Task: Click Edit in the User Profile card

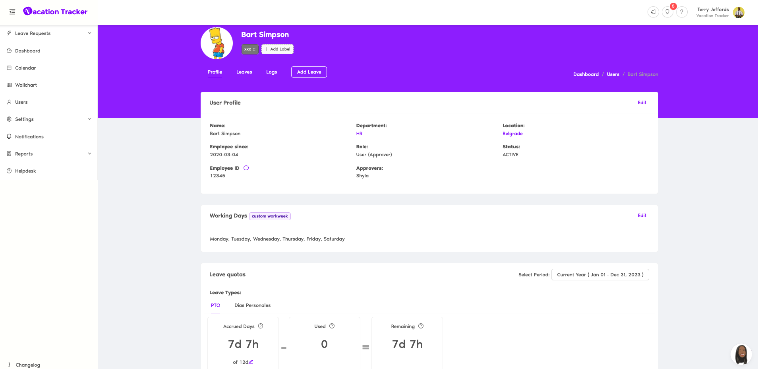Action: click(642, 103)
